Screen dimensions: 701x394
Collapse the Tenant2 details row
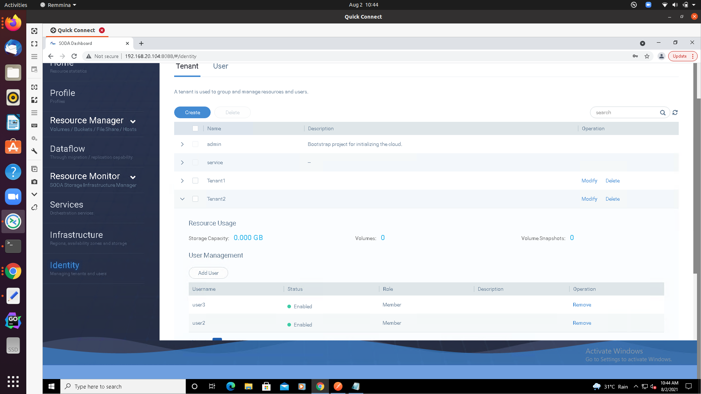pyautogui.click(x=182, y=199)
